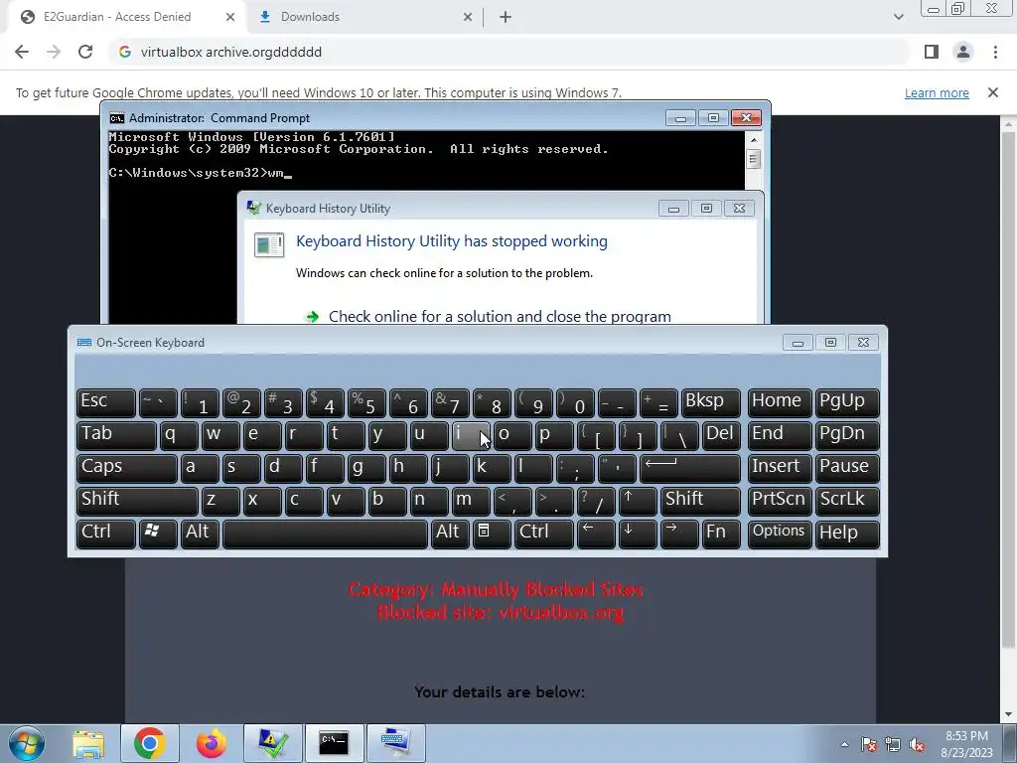Tap the Bksp key on On-Screen Keyboard
Screen dimensions: 1017x763
[x=710, y=403]
